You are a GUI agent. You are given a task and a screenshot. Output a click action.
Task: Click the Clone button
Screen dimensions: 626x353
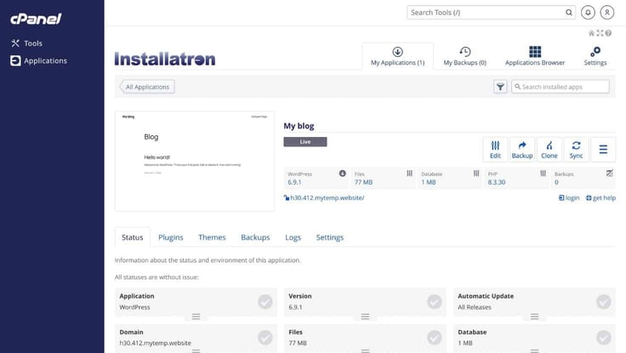549,150
